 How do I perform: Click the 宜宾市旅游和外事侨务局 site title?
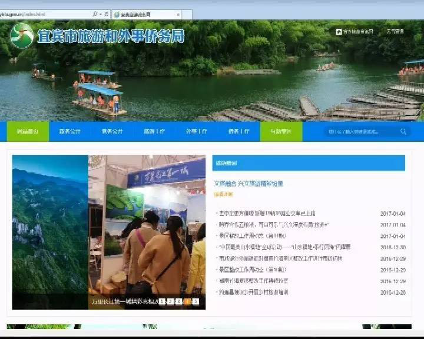click(x=111, y=36)
